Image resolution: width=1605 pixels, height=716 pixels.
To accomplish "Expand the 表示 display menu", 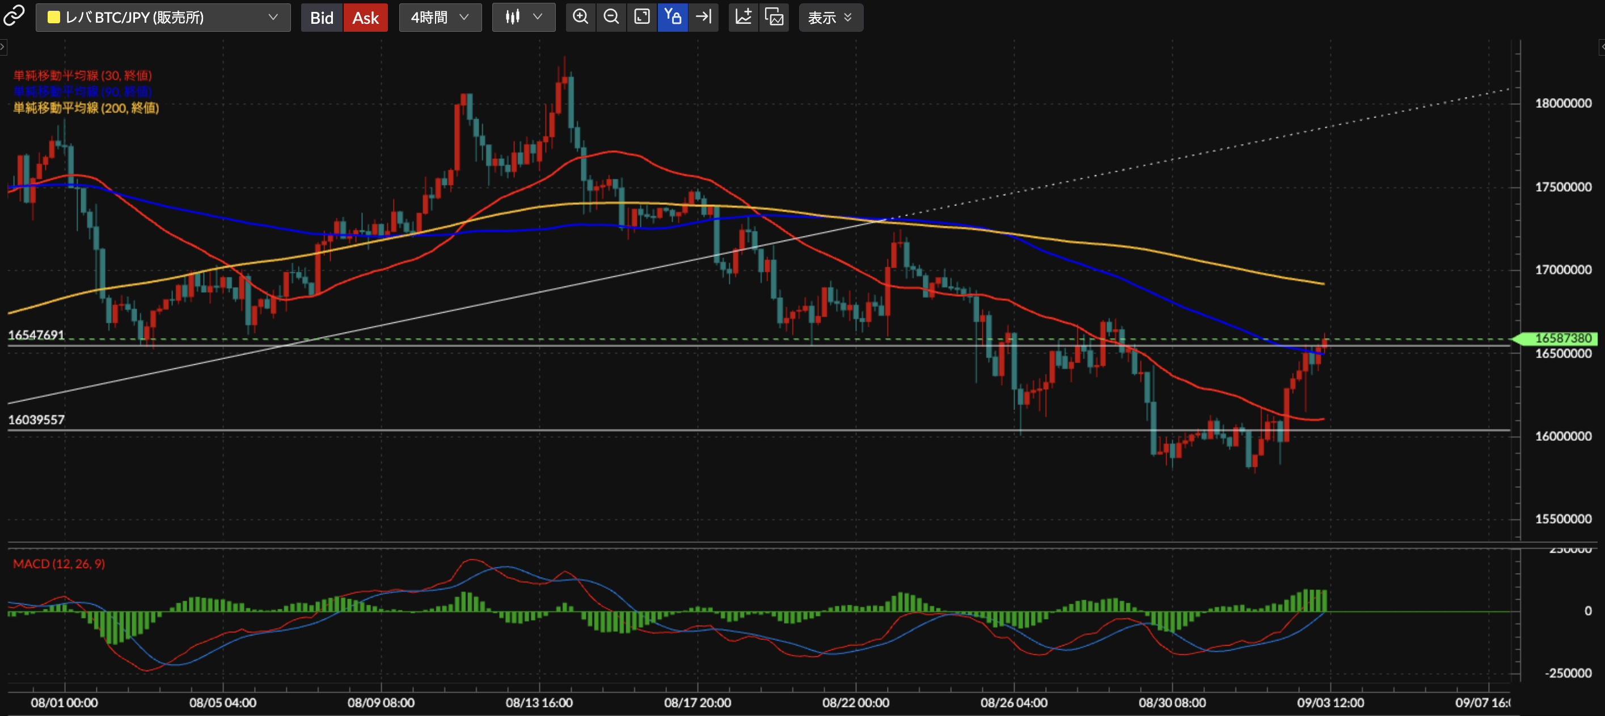I will click(830, 18).
